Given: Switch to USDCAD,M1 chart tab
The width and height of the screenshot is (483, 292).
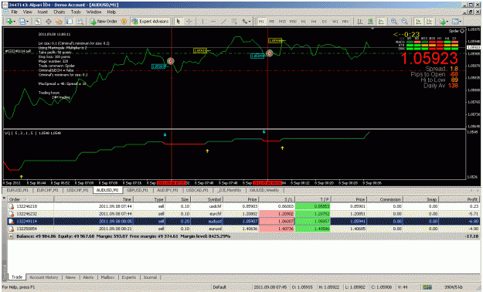Looking at the screenshot, I should tap(197, 190).
